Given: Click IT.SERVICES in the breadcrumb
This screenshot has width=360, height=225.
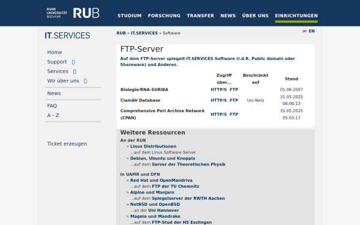Looking at the screenshot, I should 144,33.
